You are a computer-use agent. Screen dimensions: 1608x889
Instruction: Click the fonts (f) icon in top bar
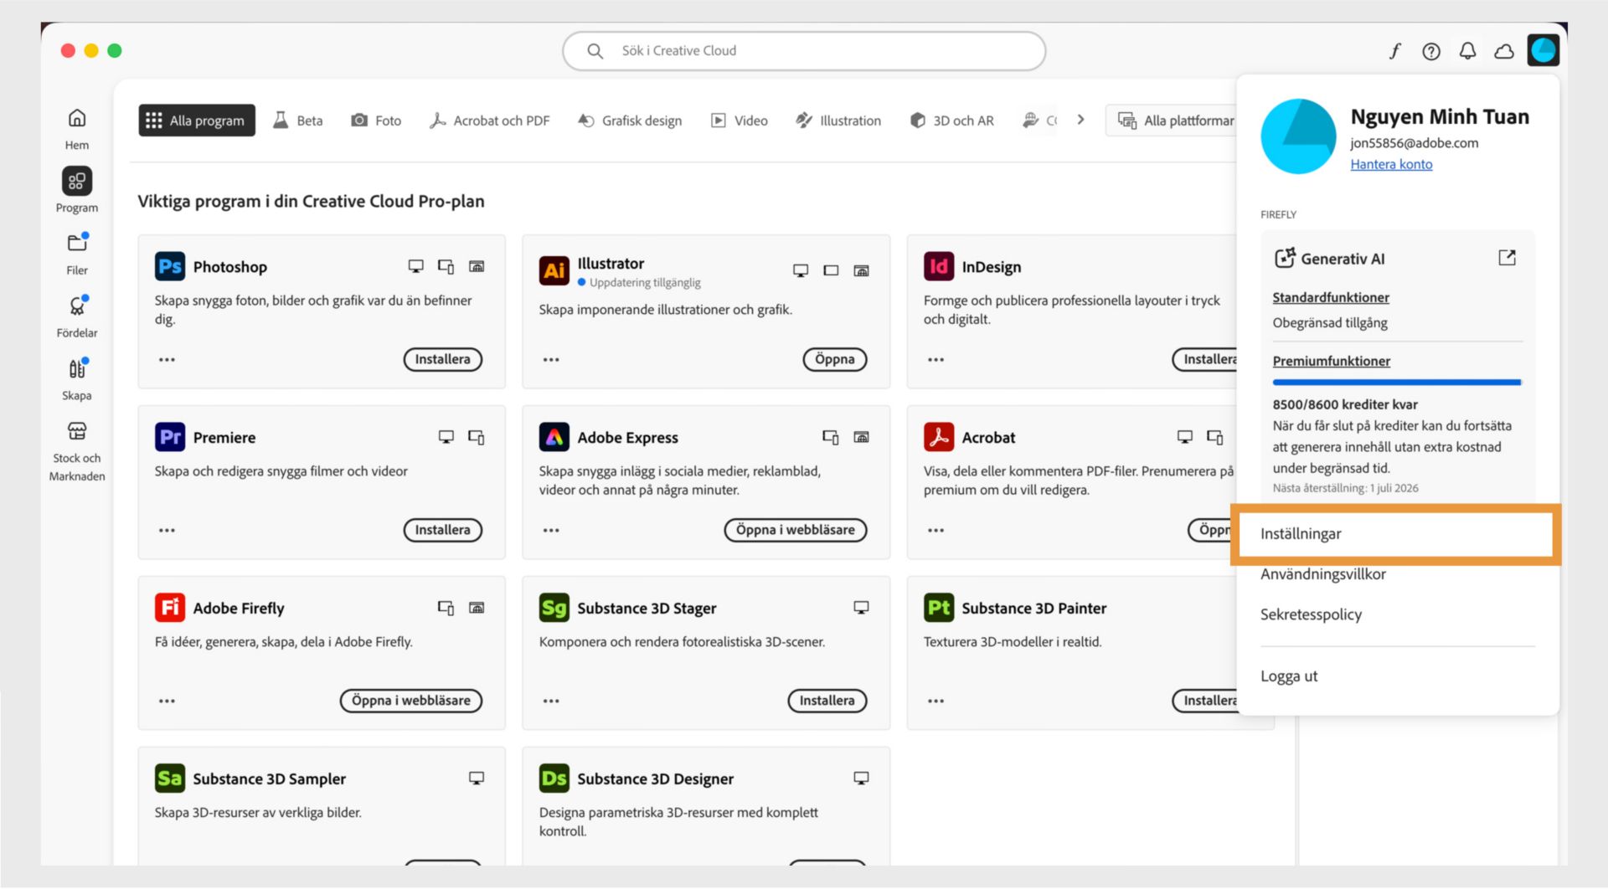[x=1394, y=51]
